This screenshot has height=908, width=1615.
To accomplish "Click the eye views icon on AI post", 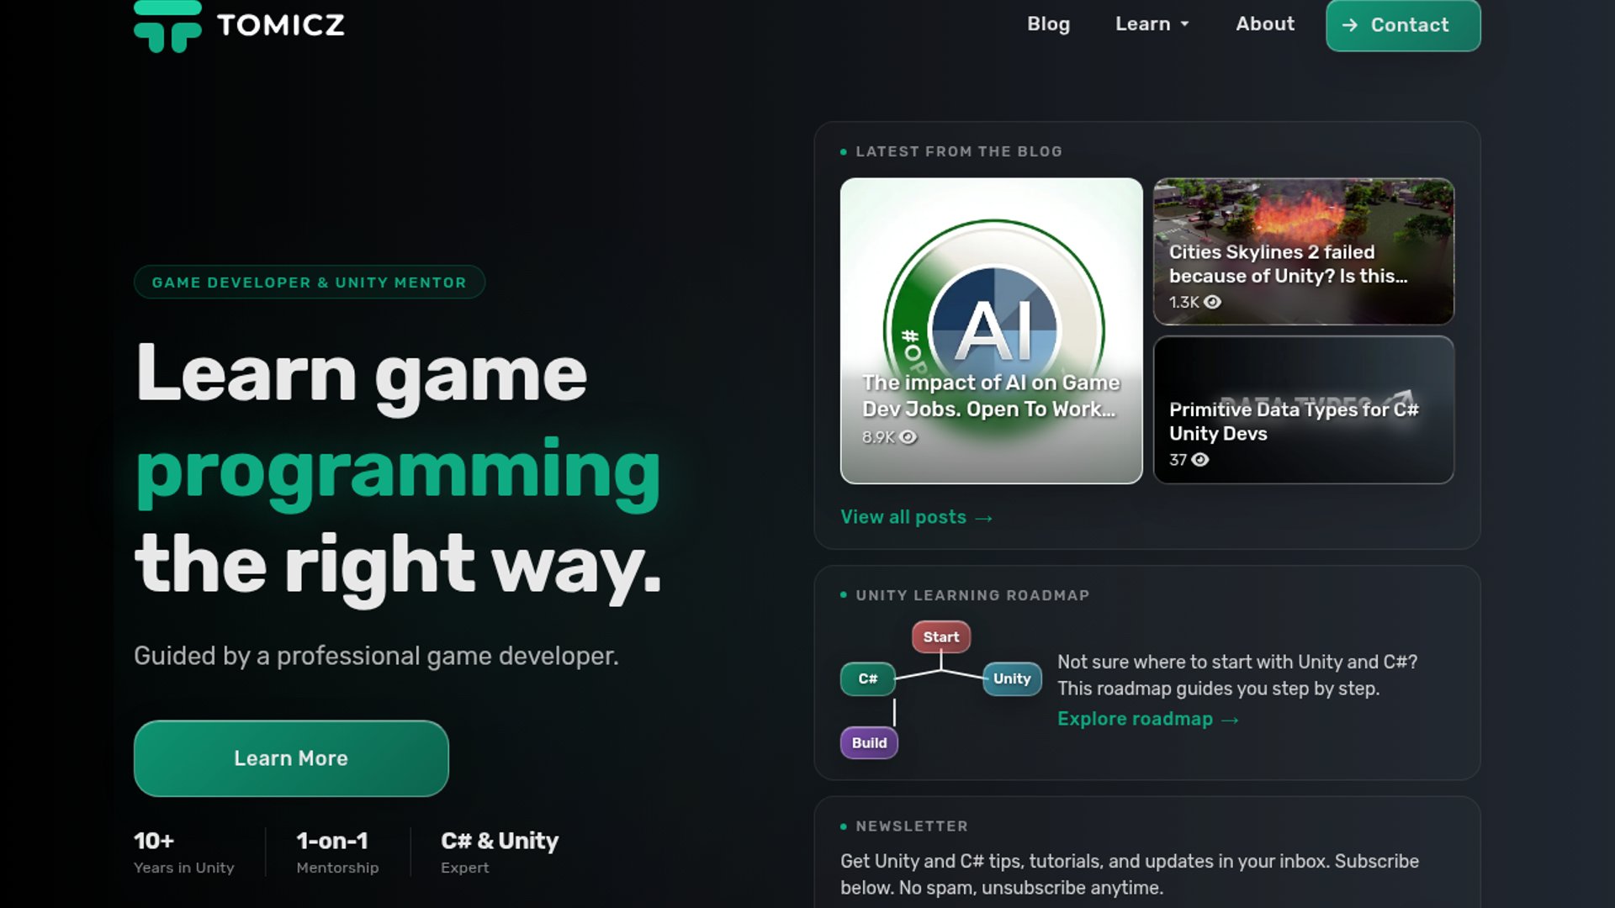I will [908, 437].
